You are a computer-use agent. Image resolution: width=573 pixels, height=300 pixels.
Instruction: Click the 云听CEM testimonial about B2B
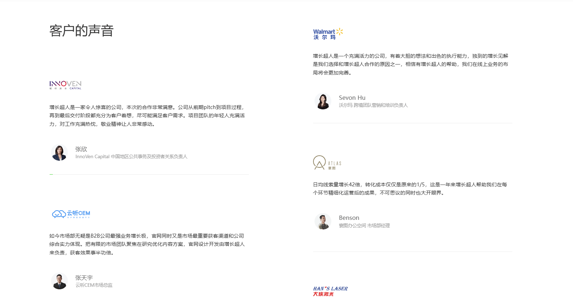147,244
